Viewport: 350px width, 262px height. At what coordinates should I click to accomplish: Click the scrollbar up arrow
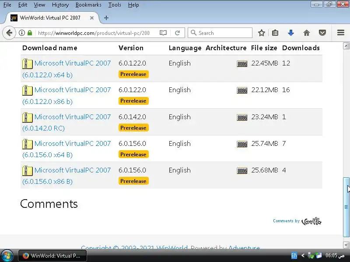pyautogui.click(x=346, y=46)
